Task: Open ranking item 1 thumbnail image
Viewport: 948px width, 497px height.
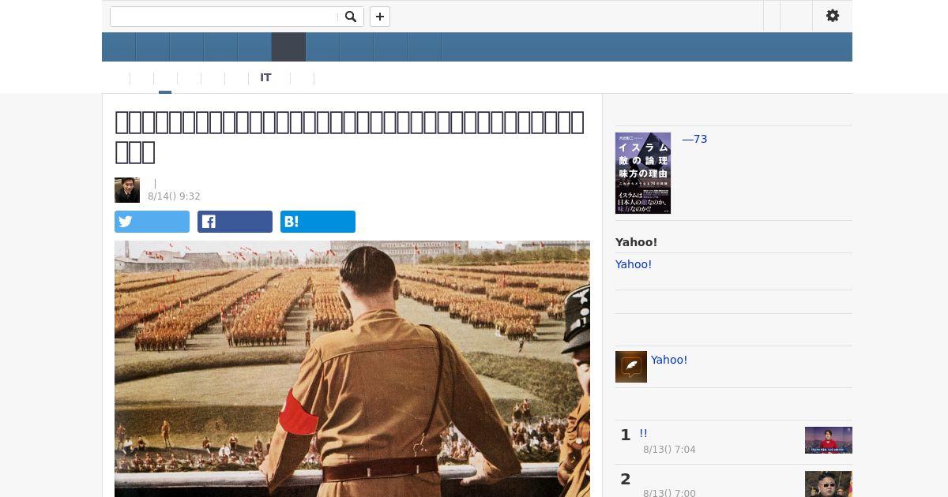Action: pyautogui.click(x=828, y=440)
